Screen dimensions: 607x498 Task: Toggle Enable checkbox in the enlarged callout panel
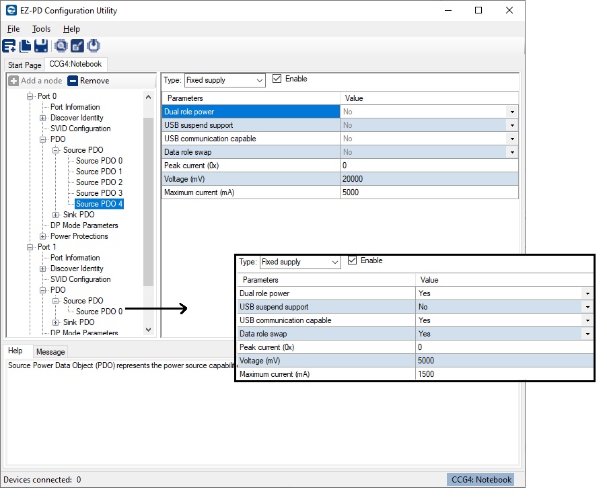pos(353,260)
